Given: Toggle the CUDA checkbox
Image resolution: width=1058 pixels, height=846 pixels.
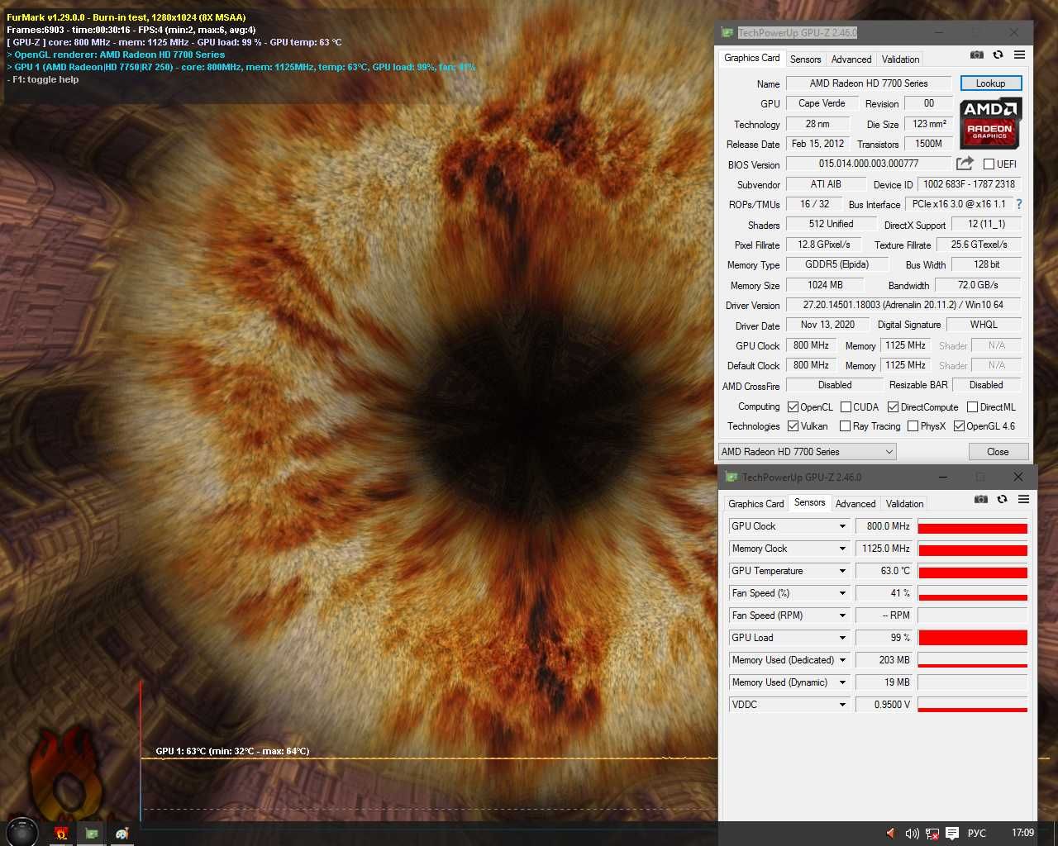Looking at the screenshot, I should [x=846, y=406].
